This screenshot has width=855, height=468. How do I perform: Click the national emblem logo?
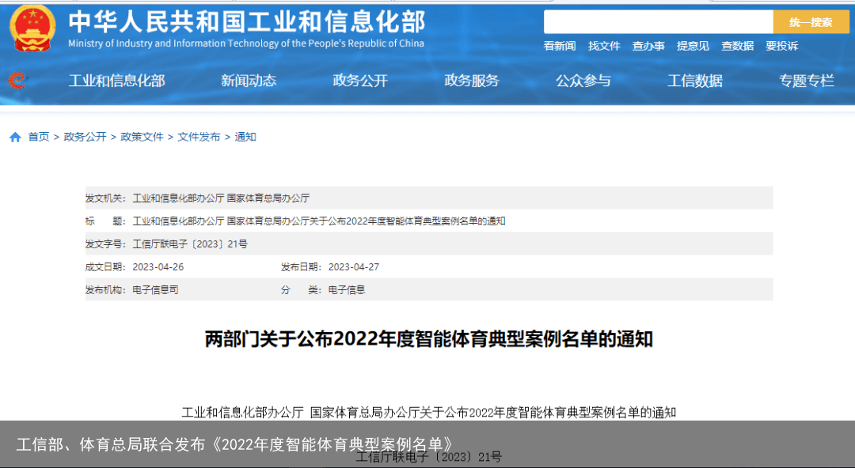click(32, 28)
